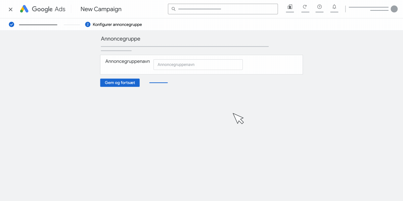Click the account name text in header

(368, 7)
